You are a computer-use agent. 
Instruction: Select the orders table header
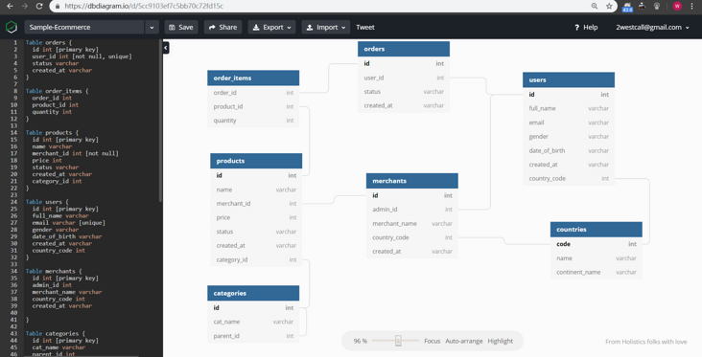(404, 49)
